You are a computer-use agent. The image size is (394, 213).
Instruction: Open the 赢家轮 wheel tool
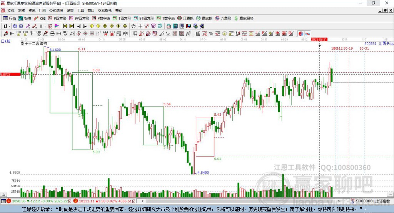point(204,18)
